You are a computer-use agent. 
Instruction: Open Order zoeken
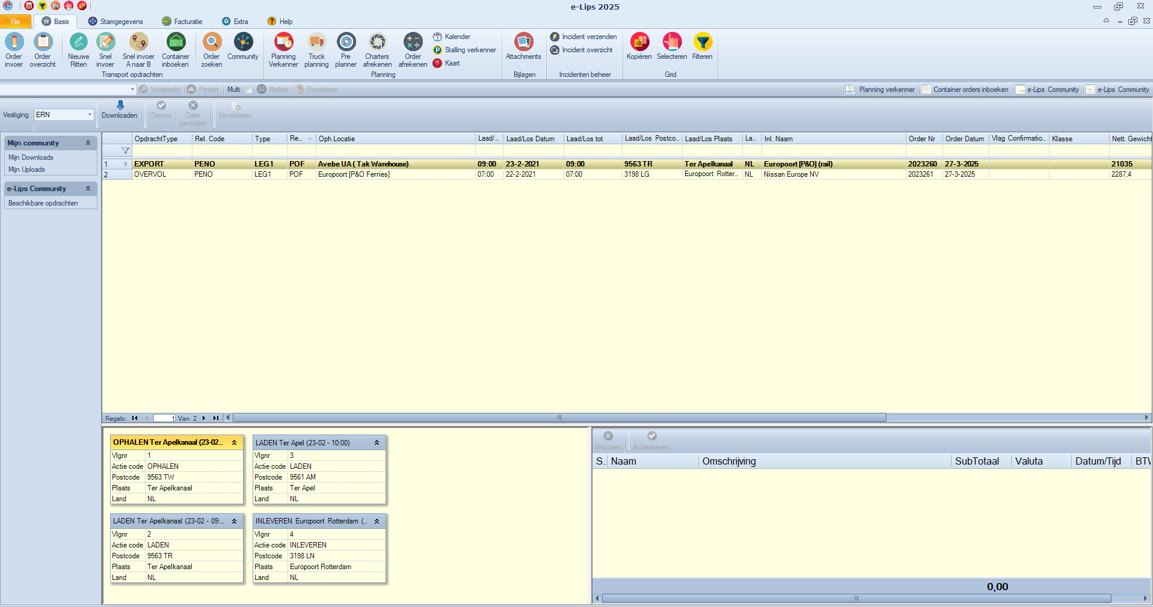click(212, 50)
